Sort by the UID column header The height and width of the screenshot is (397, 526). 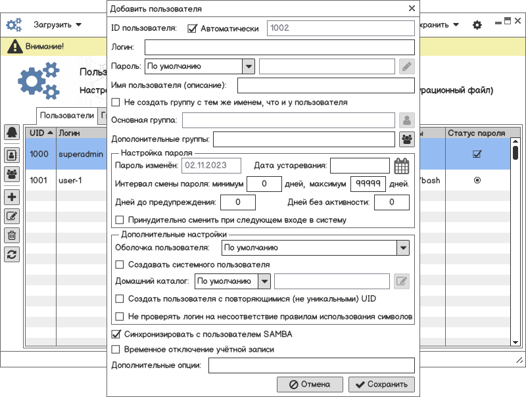41,133
